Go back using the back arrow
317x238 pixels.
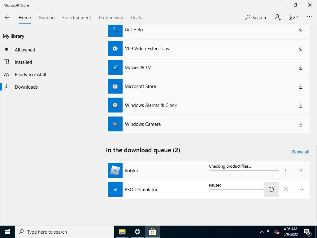7,17
